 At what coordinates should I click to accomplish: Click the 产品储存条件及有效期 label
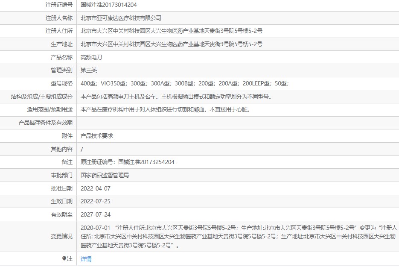point(46,123)
